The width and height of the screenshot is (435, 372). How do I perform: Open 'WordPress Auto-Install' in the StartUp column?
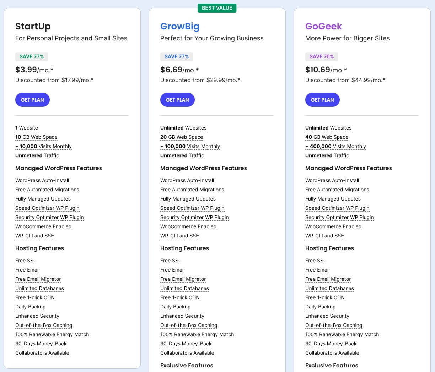[x=42, y=180]
